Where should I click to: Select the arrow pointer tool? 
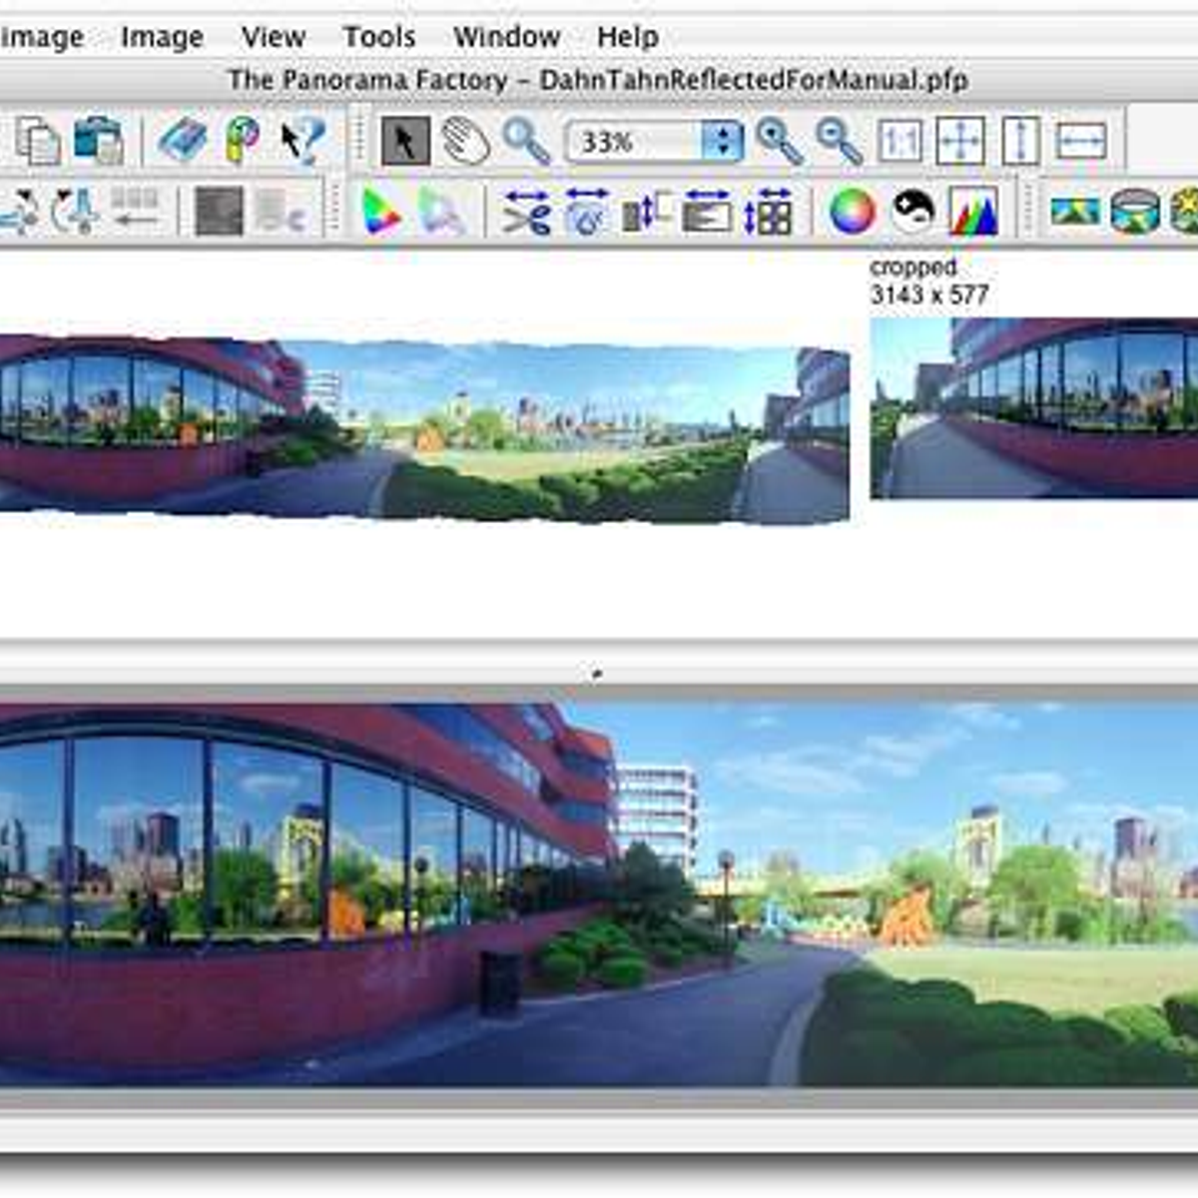[x=405, y=141]
